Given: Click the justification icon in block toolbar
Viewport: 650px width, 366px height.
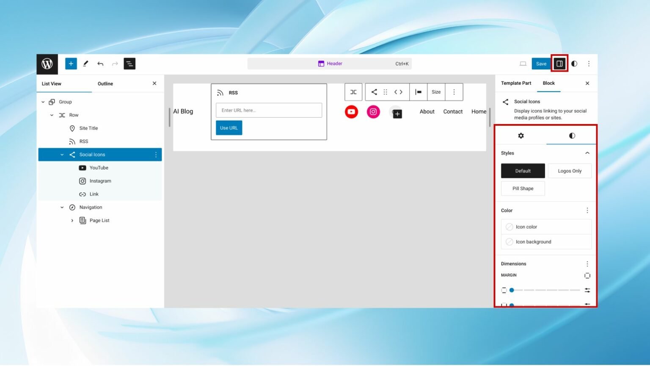Looking at the screenshot, I should [x=419, y=92].
